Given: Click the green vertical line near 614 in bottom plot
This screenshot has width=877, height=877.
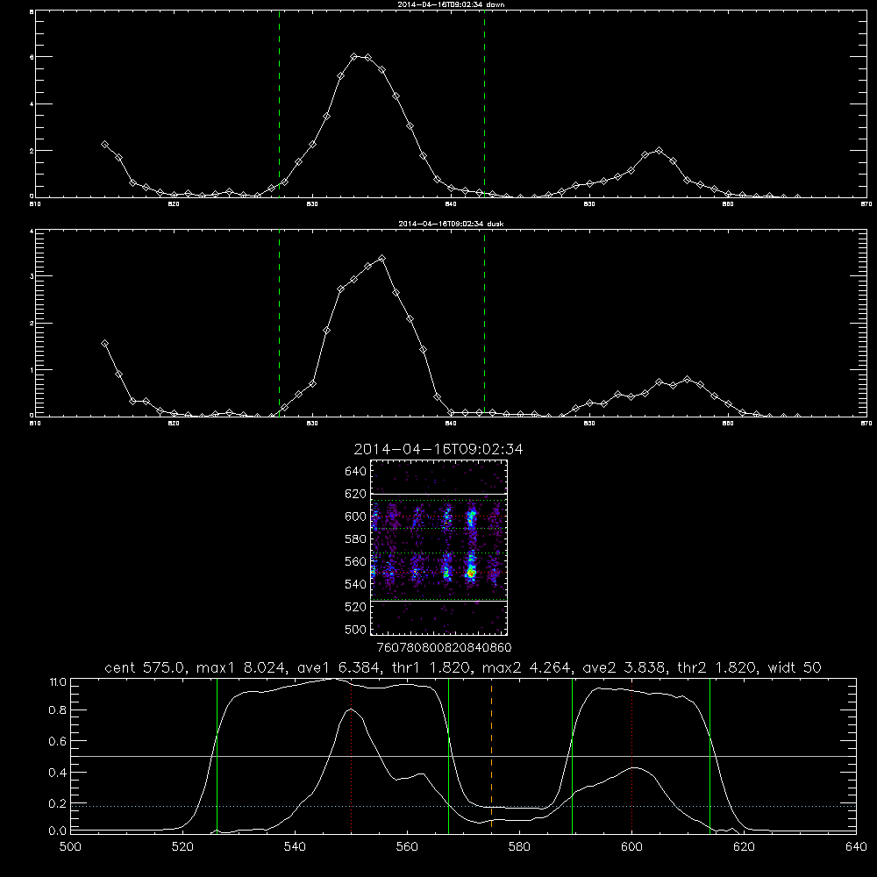Looking at the screenshot, I should (709, 756).
